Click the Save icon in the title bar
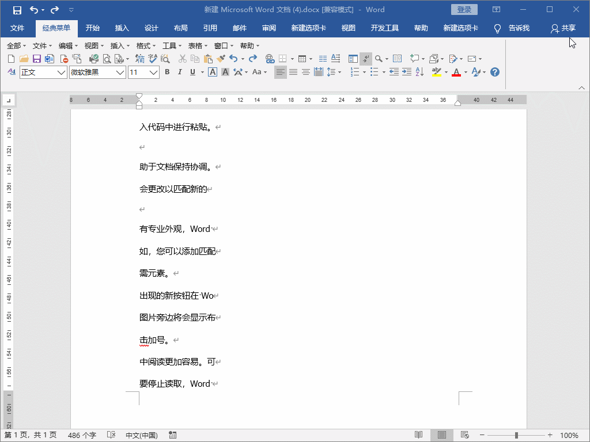The height and width of the screenshot is (442, 590). (x=17, y=10)
